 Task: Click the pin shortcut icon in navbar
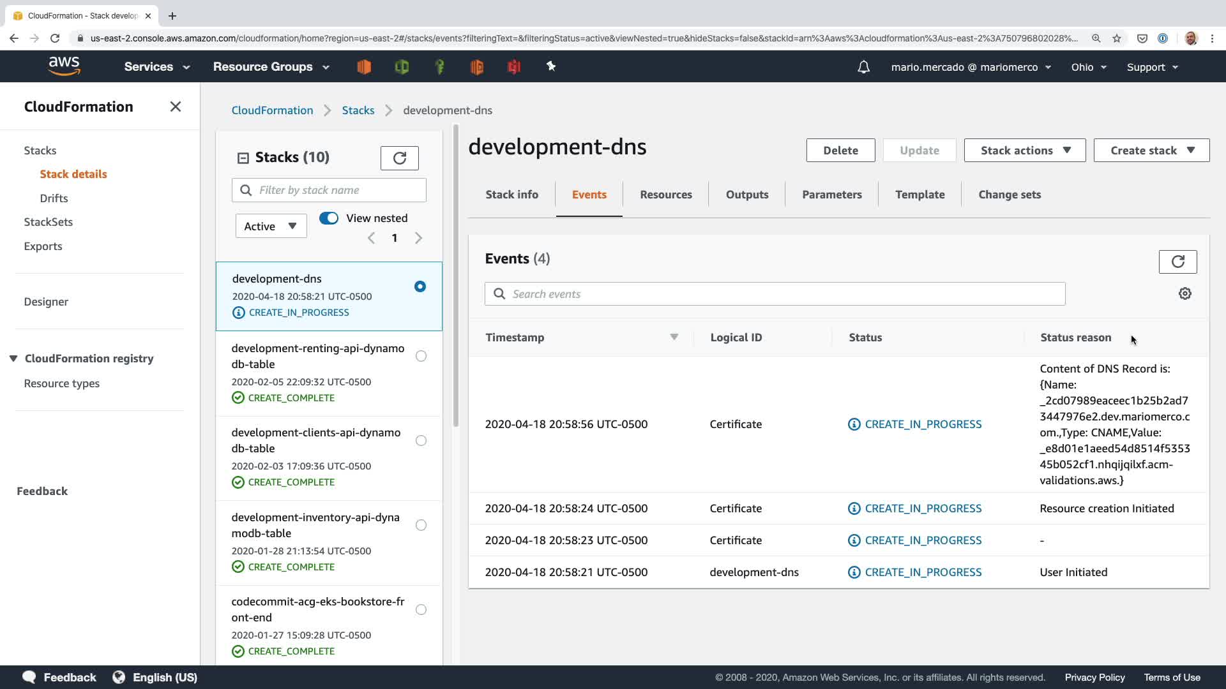[551, 66]
